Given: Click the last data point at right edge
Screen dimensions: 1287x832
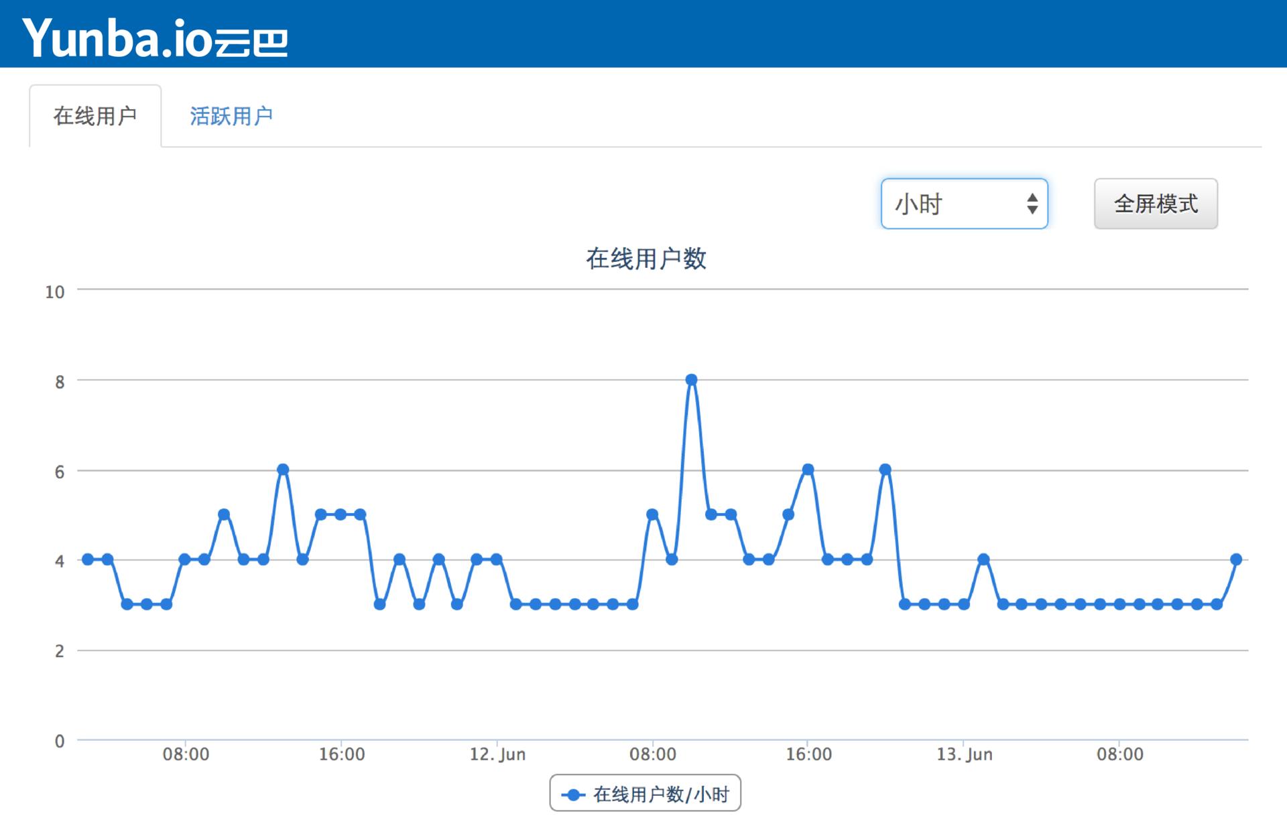Looking at the screenshot, I should 1236,559.
